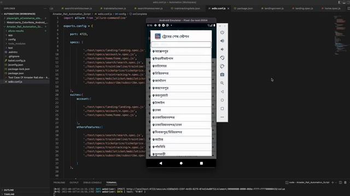Screen dimensions: 350x196
Task: Open babel.config.js in explorer
Action: click(17, 60)
